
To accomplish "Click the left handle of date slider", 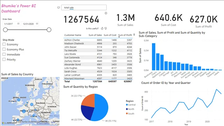I will 5,30.
